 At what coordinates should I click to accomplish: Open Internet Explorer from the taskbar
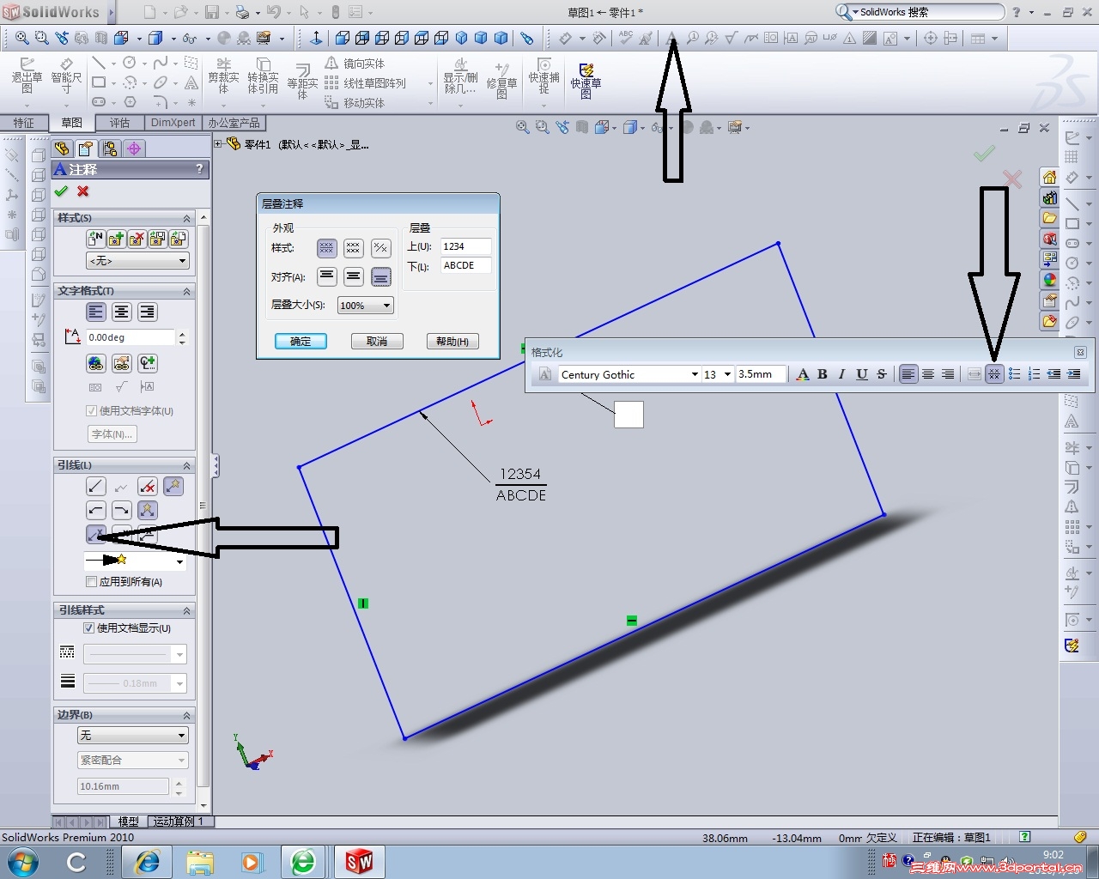[148, 862]
